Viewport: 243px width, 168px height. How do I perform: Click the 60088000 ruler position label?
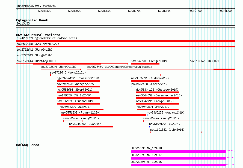(x=225, y=11)
